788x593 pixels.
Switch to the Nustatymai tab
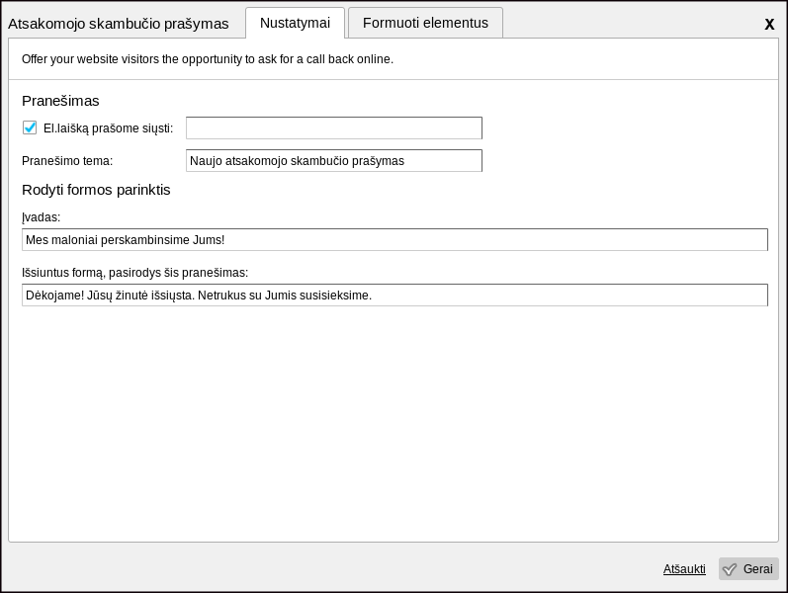tap(295, 23)
